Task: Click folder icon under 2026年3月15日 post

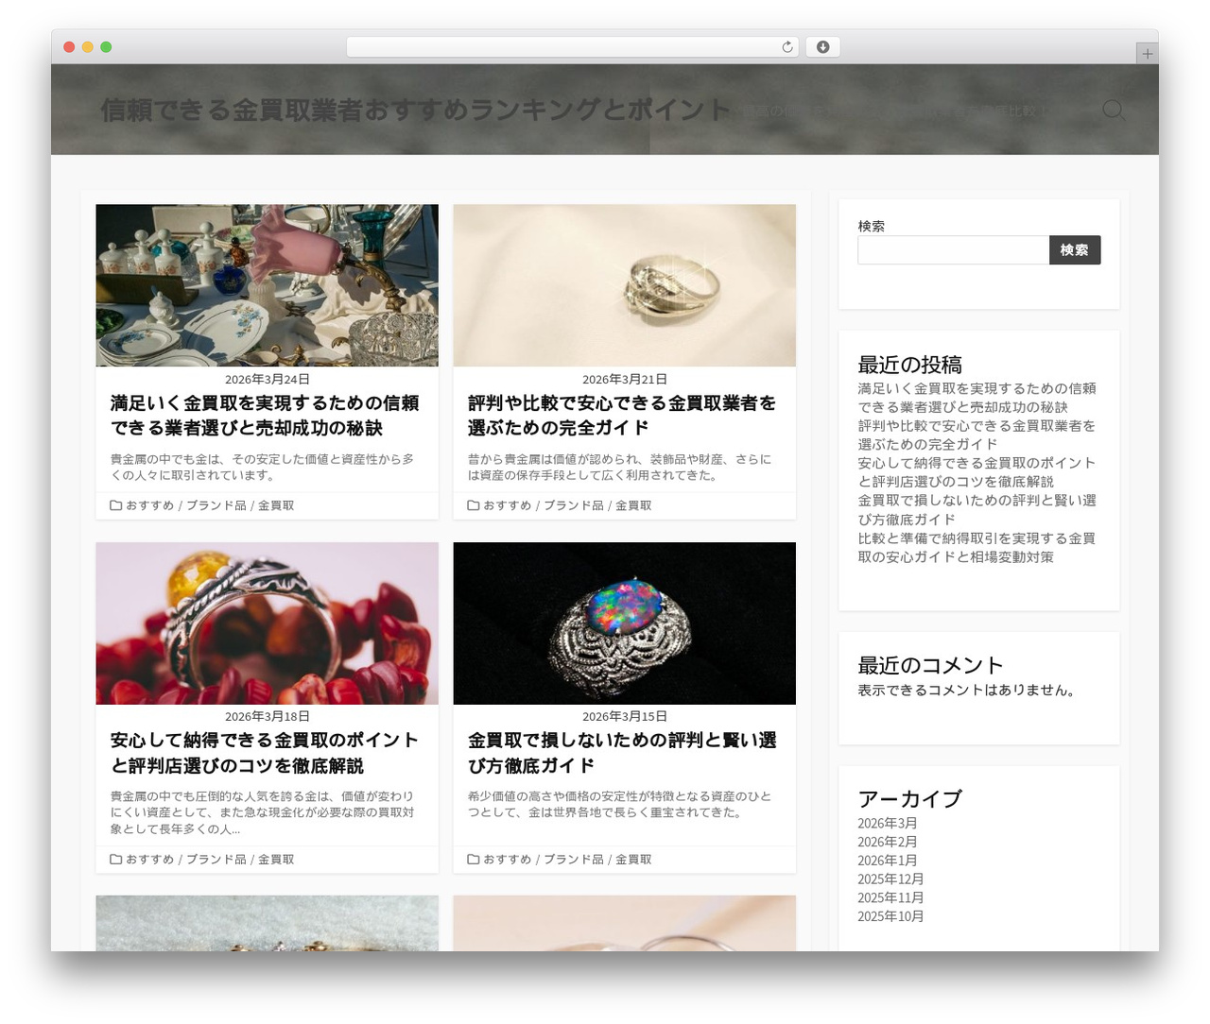Action: (x=473, y=860)
